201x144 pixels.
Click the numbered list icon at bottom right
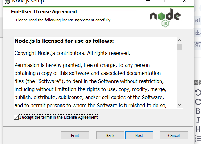coord(198,138)
